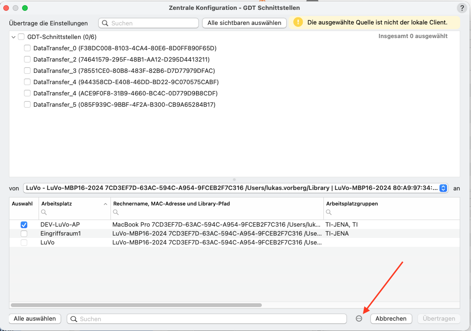Click the help question mark icon
Image resolution: width=471 pixels, height=331 pixels.
pos(462,8)
